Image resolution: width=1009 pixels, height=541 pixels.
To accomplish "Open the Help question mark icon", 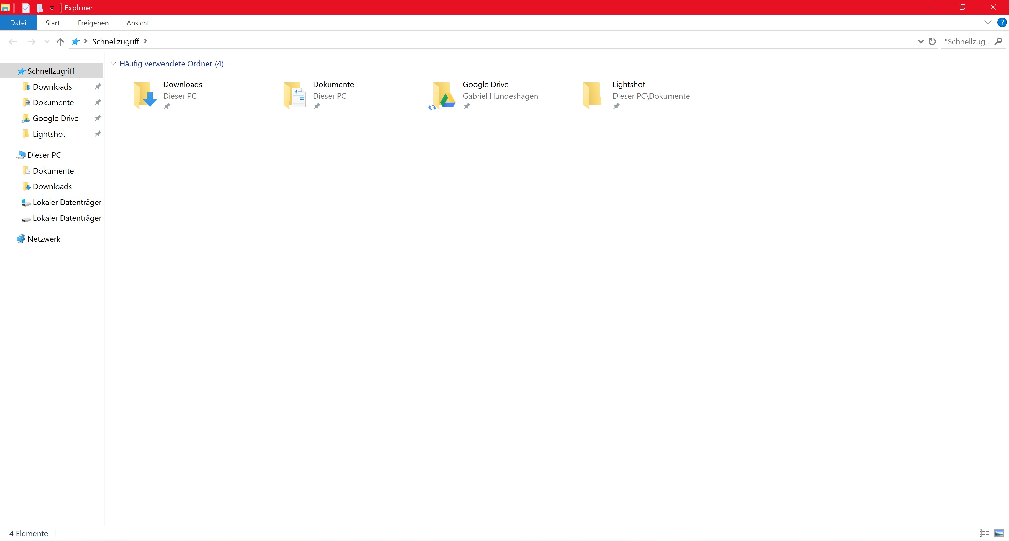I will click(1002, 23).
